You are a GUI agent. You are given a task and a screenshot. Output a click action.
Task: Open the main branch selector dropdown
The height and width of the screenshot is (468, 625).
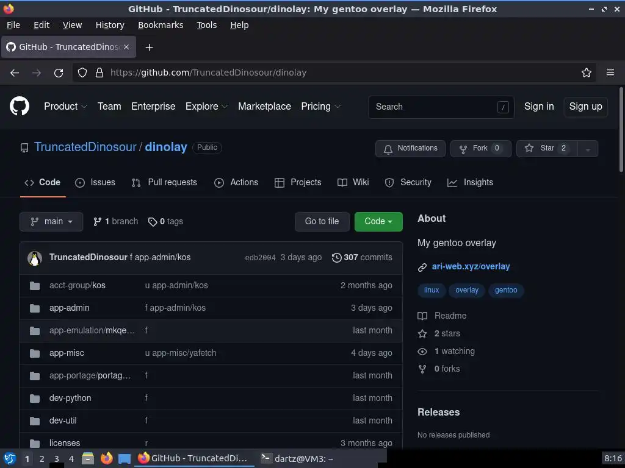tap(51, 222)
